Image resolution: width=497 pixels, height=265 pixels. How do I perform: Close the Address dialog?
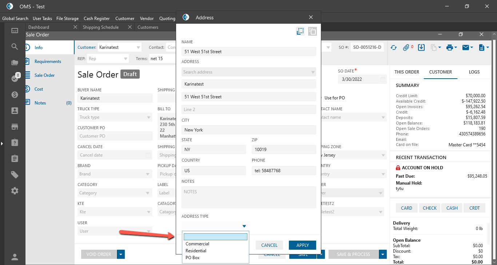pos(311,17)
